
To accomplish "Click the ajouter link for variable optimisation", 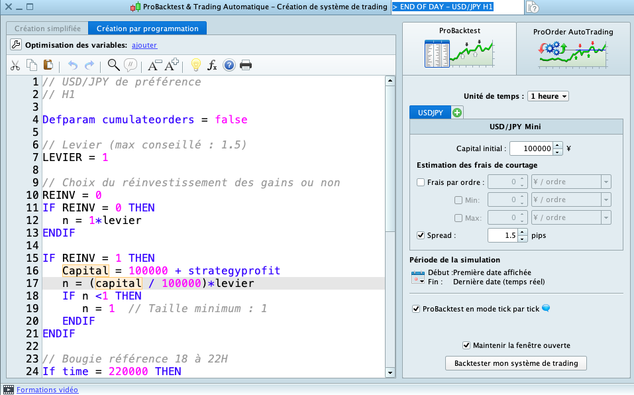I will tap(144, 45).
